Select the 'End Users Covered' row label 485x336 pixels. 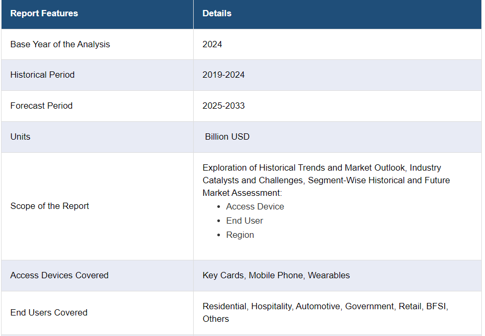[49, 312]
